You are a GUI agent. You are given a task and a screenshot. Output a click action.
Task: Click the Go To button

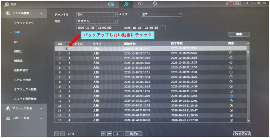[134, 133]
